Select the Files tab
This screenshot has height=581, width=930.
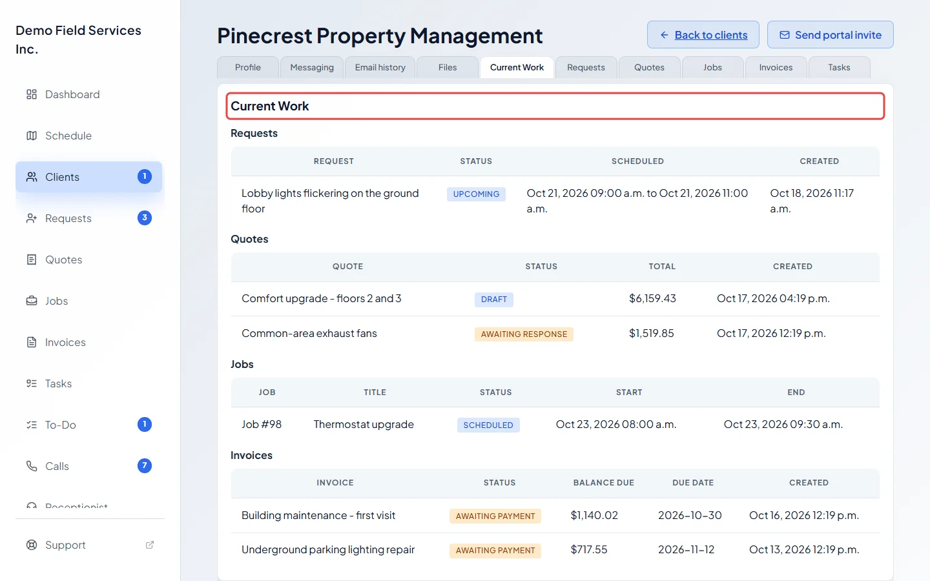[448, 67]
